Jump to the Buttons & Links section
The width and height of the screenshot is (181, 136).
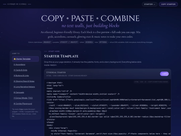pos(21,76)
